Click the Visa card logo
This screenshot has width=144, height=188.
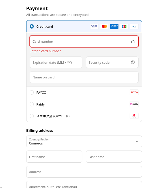tap(94, 26)
